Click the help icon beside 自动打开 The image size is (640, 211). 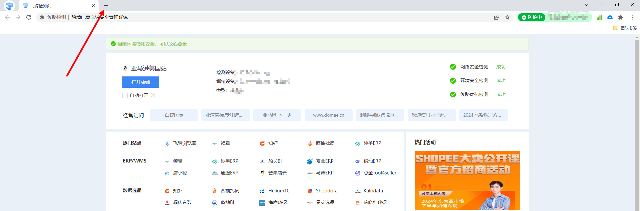pyautogui.click(x=153, y=95)
